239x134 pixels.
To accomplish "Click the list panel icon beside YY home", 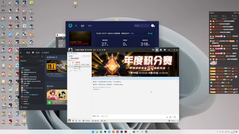I will (x=161, y=50).
